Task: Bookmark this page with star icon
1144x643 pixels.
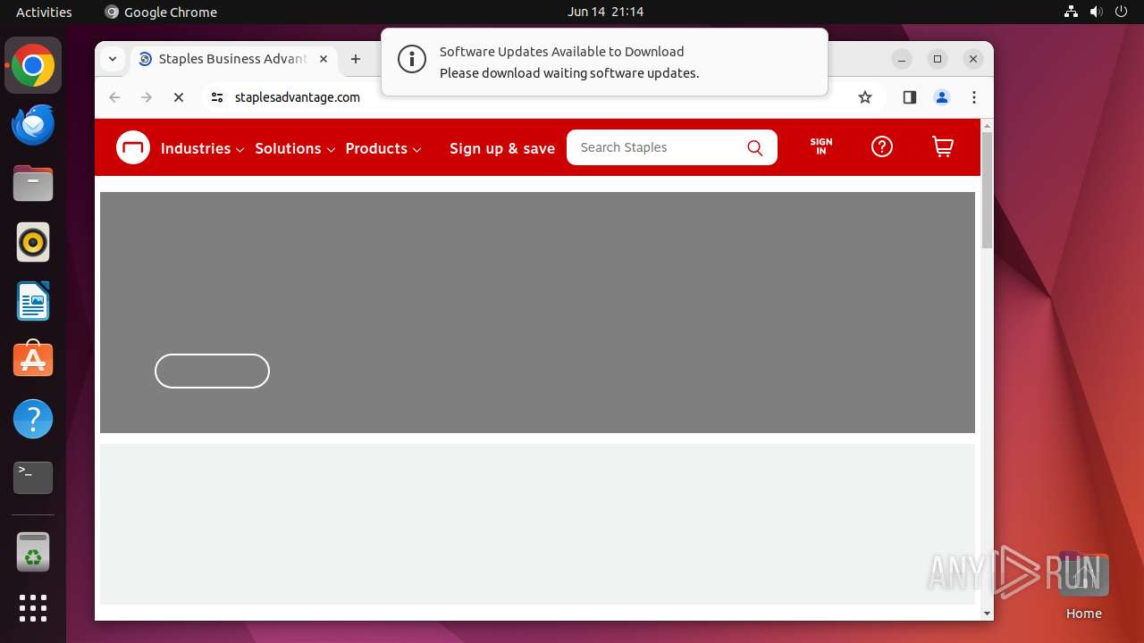Action: click(x=864, y=97)
